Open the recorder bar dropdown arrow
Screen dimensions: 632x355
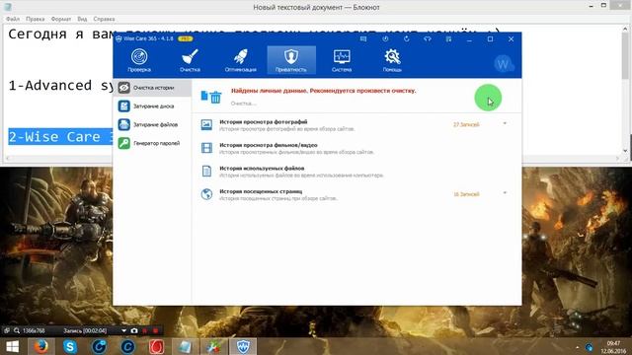coord(123,331)
